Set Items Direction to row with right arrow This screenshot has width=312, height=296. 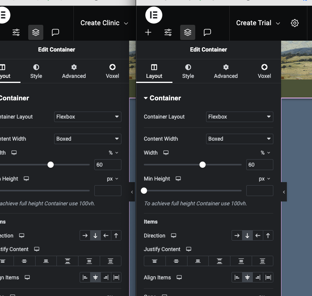(237, 235)
